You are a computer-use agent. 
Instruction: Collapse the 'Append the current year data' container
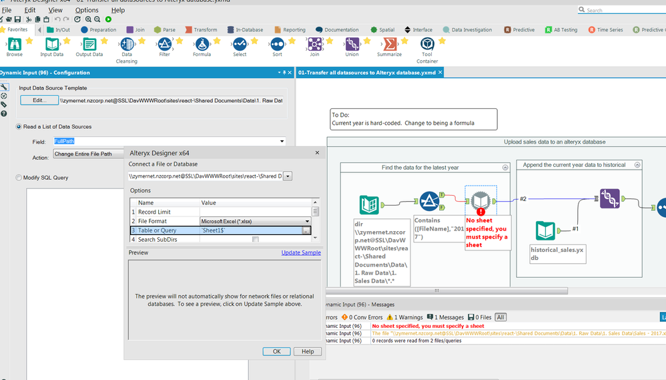(637, 165)
